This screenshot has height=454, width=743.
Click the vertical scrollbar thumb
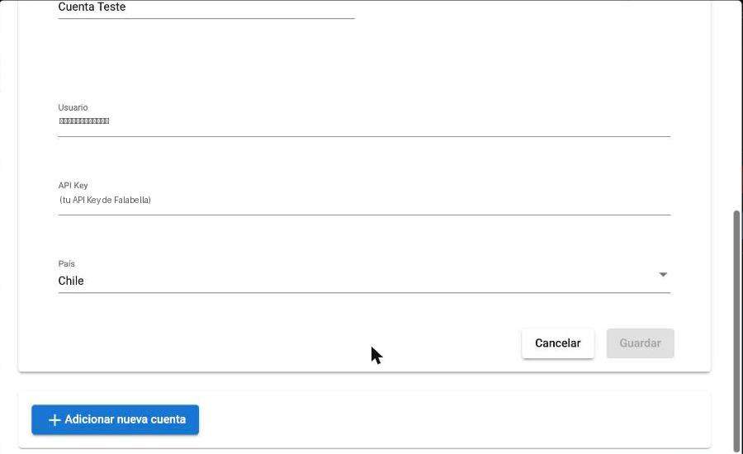(737, 331)
